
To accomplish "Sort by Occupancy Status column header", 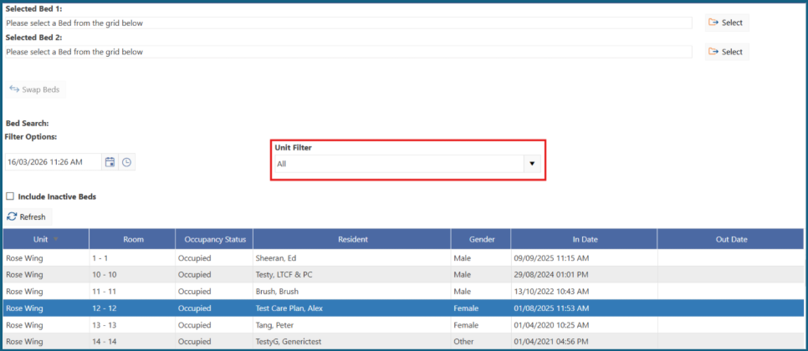I will pyautogui.click(x=214, y=239).
